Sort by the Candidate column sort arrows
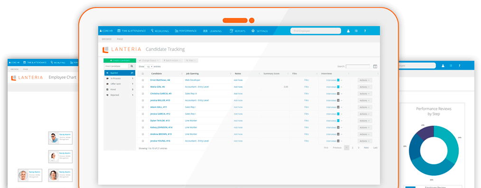The height and width of the screenshot is (188, 481). pos(181,74)
